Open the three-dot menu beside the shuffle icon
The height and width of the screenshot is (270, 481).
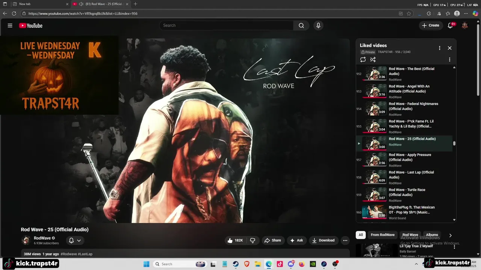click(449, 60)
